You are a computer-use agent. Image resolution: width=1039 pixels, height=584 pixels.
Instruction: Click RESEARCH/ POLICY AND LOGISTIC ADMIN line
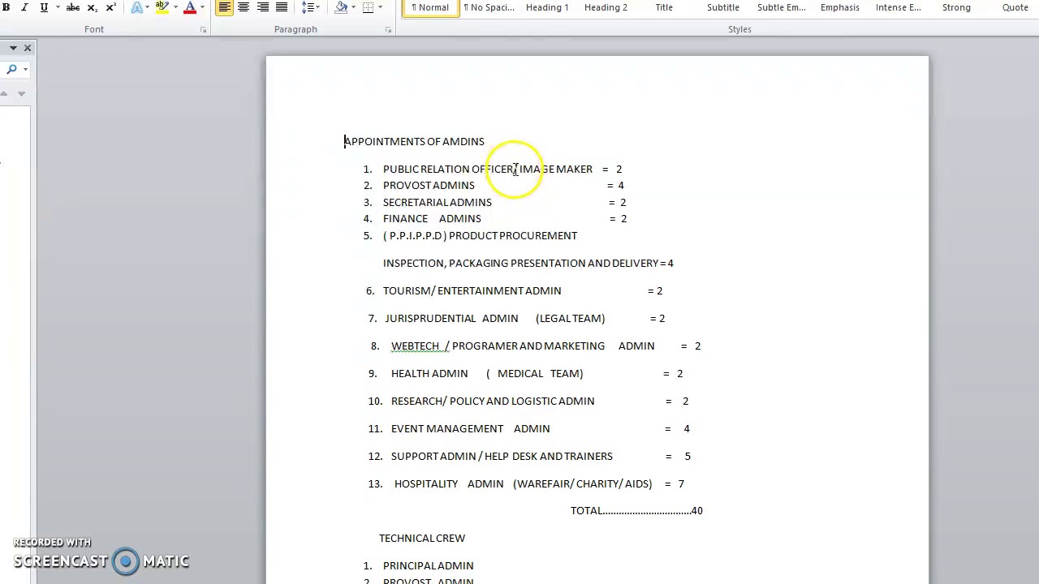[x=540, y=401]
